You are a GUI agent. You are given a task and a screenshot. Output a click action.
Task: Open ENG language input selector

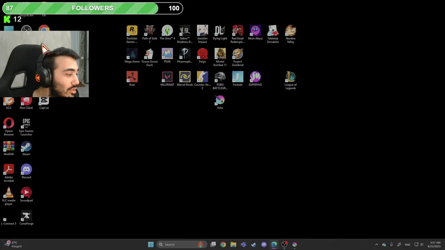[x=407, y=244]
